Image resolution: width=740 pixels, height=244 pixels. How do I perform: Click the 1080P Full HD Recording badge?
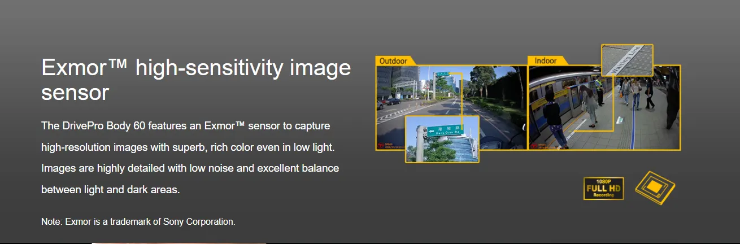[603, 189]
